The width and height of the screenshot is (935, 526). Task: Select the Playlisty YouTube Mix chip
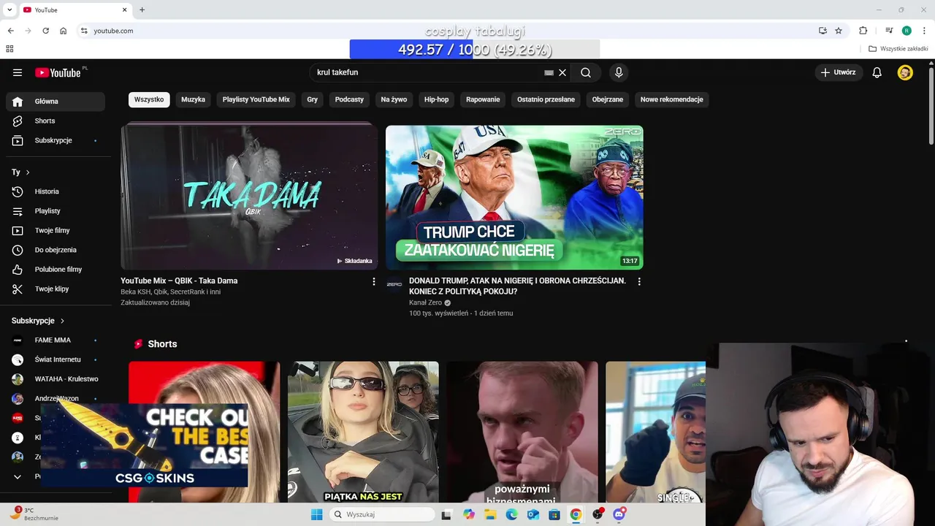[x=256, y=99]
